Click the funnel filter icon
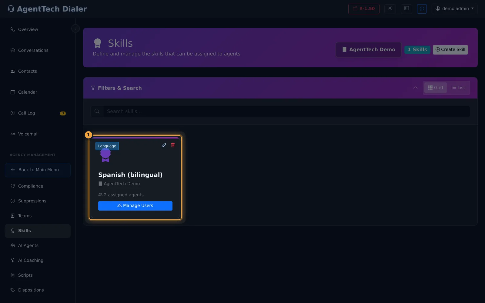The width and height of the screenshot is (485, 303). (93, 88)
